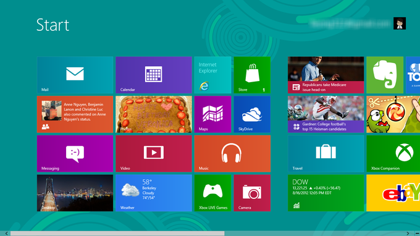Screen dimensions: 420x236
Task: Click the user account picture
Action: click(x=400, y=23)
